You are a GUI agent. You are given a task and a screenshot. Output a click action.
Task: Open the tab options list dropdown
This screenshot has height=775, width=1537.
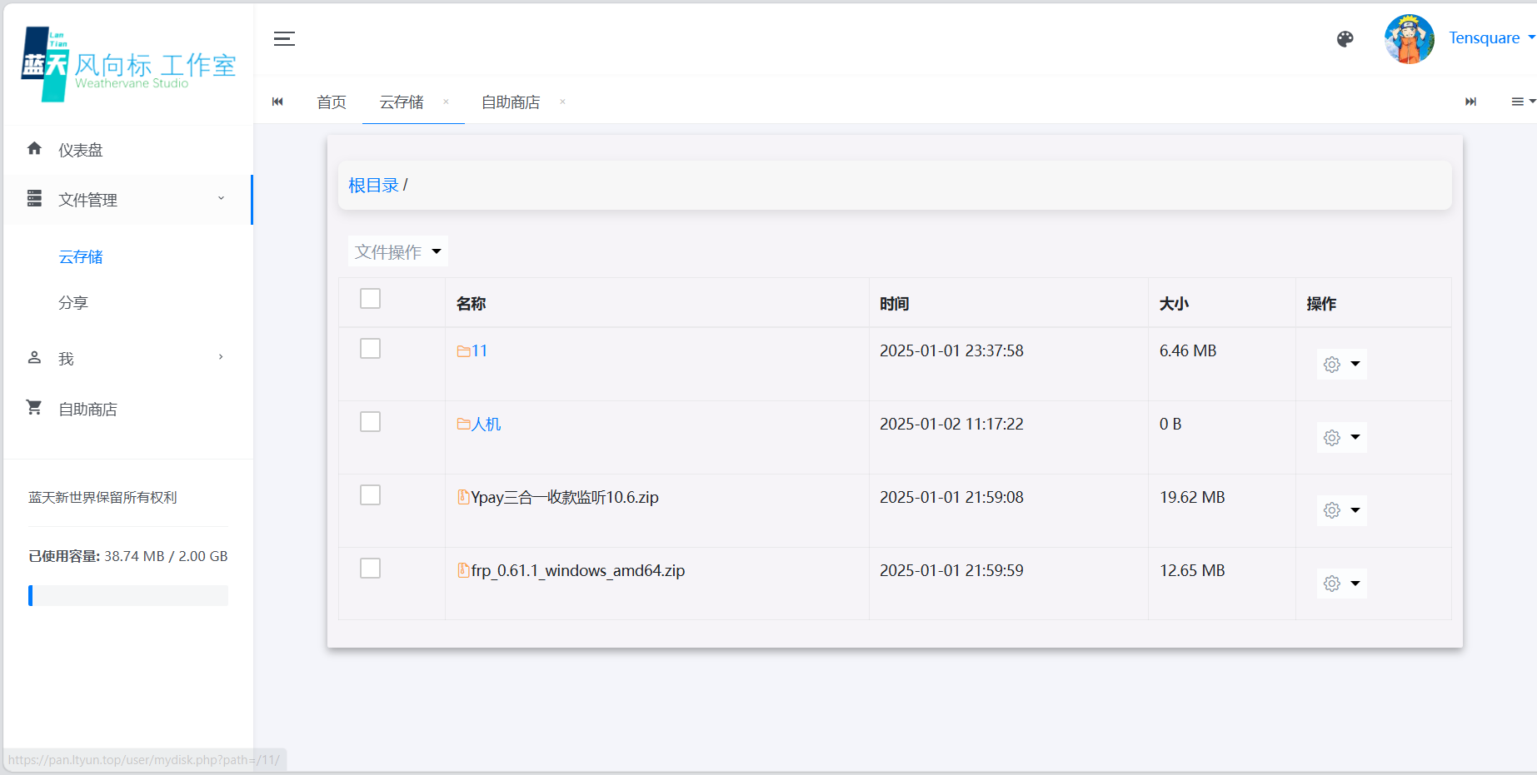click(1523, 102)
